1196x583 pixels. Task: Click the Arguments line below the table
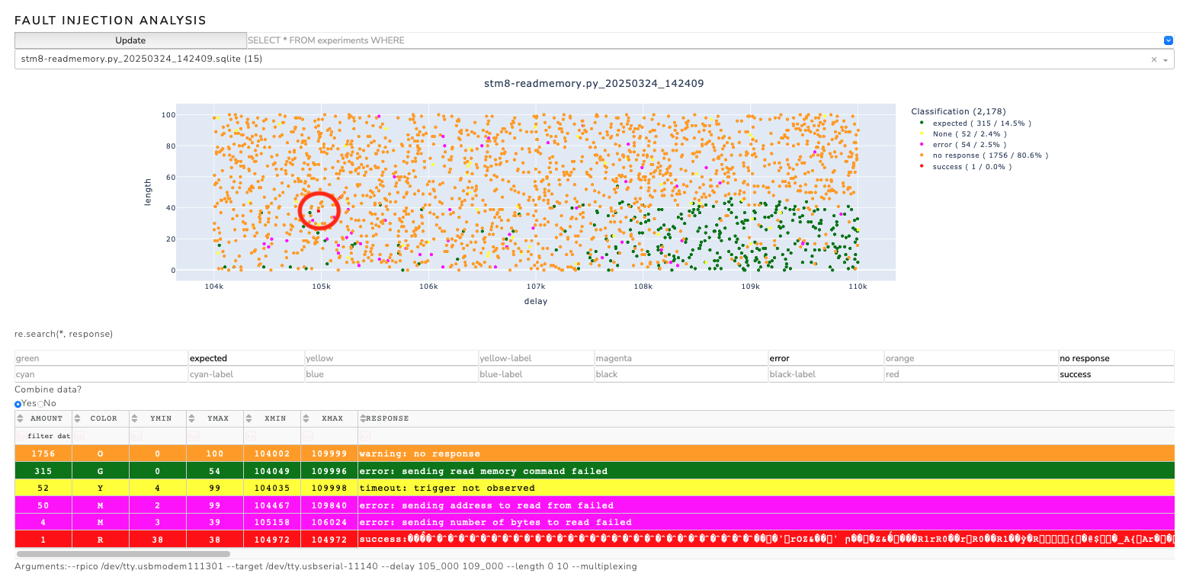[325, 566]
